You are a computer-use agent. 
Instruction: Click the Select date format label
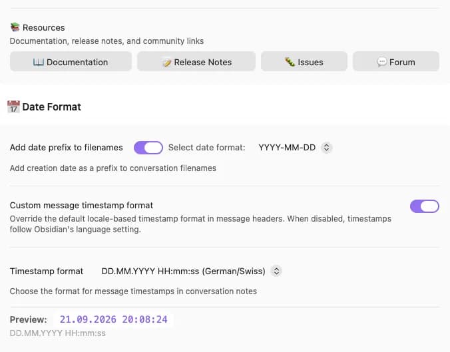click(x=206, y=148)
